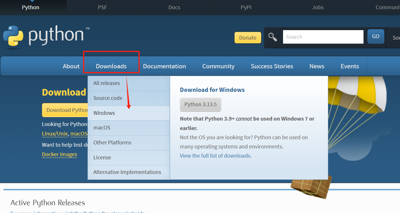The image size is (400, 213).
Task: Open the Documentation navigation menu
Action: click(164, 66)
